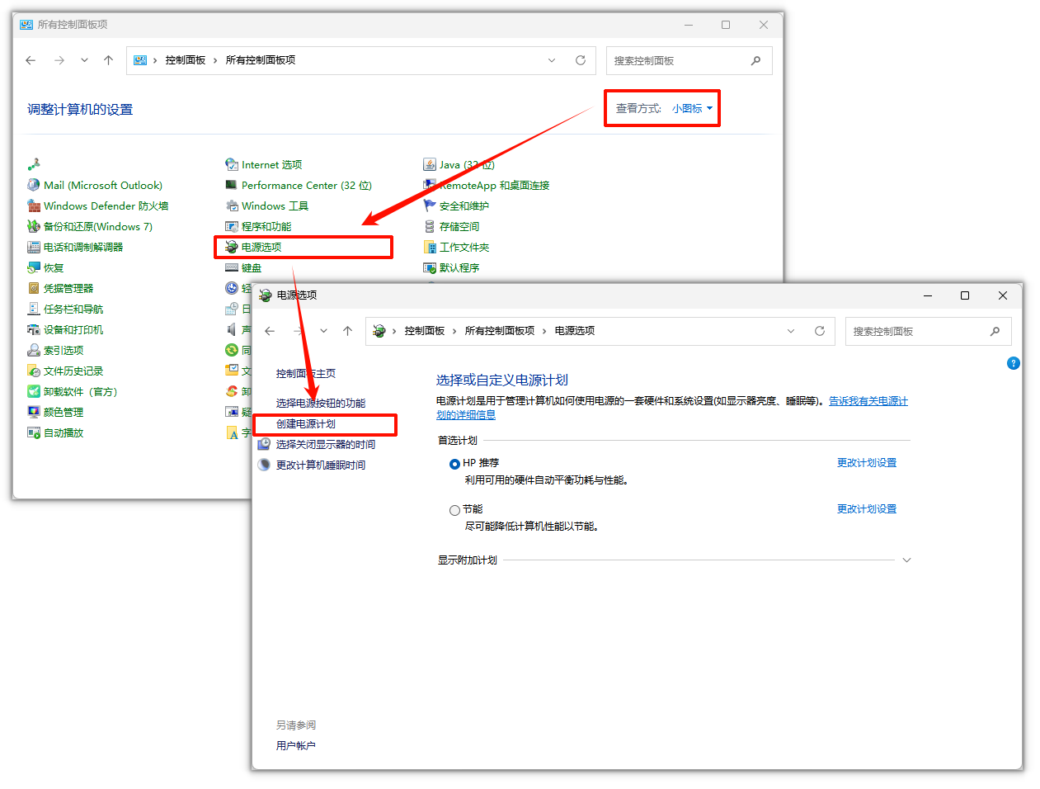
Task: Click 创建电源计划 link
Action: point(306,424)
